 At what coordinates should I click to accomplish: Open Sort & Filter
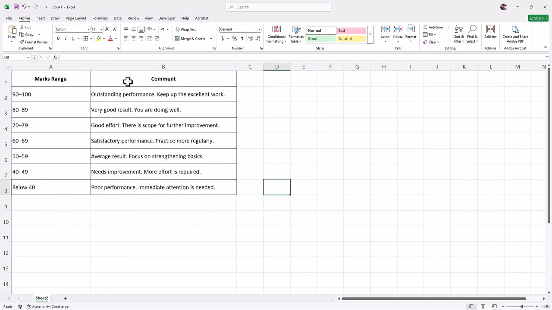pyautogui.click(x=459, y=34)
